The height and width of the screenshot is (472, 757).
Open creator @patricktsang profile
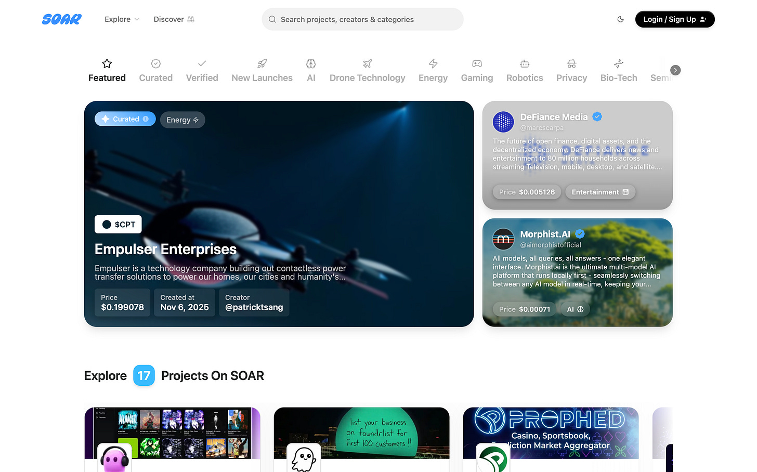pyautogui.click(x=254, y=303)
